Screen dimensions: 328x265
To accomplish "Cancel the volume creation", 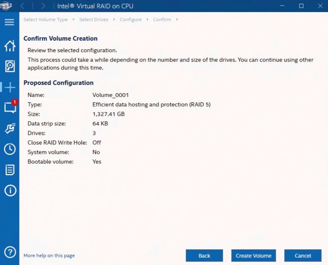I will [x=303, y=256].
